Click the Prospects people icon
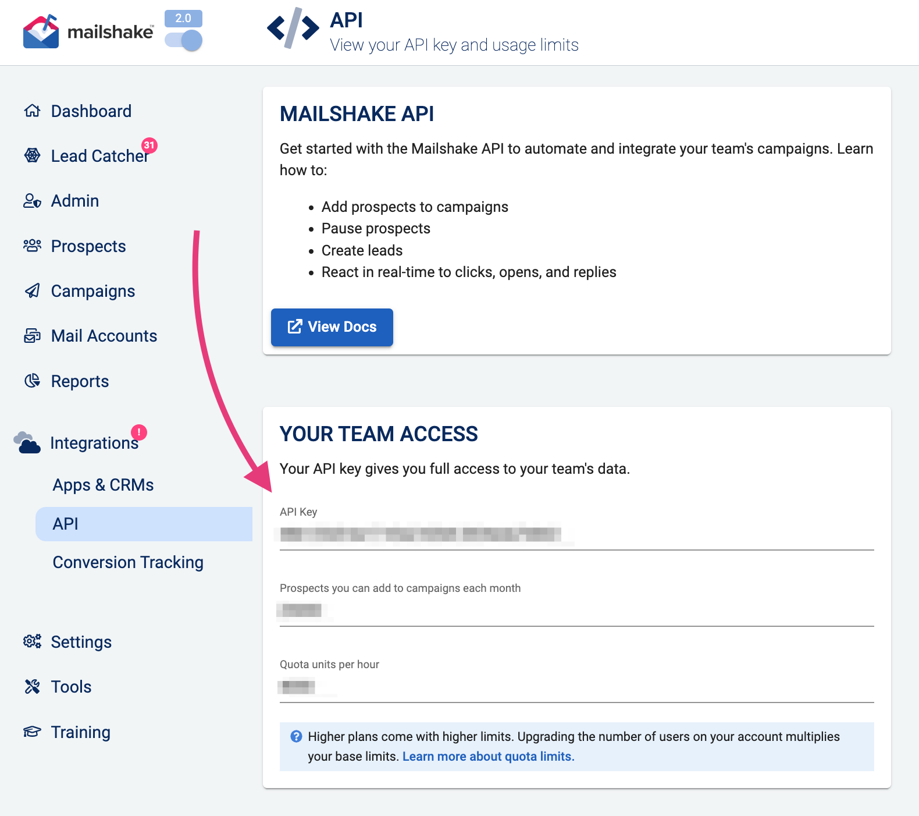The height and width of the screenshot is (816, 919). pos(32,246)
